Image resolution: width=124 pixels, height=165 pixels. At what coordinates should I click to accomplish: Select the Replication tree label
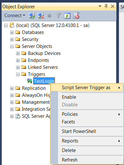pyautogui.click(x=34, y=88)
